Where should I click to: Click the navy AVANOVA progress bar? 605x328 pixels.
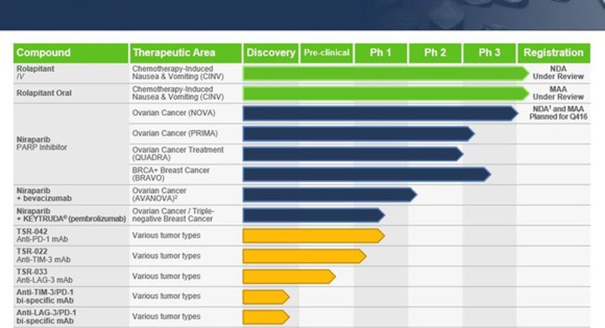click(x=330, y=195)
